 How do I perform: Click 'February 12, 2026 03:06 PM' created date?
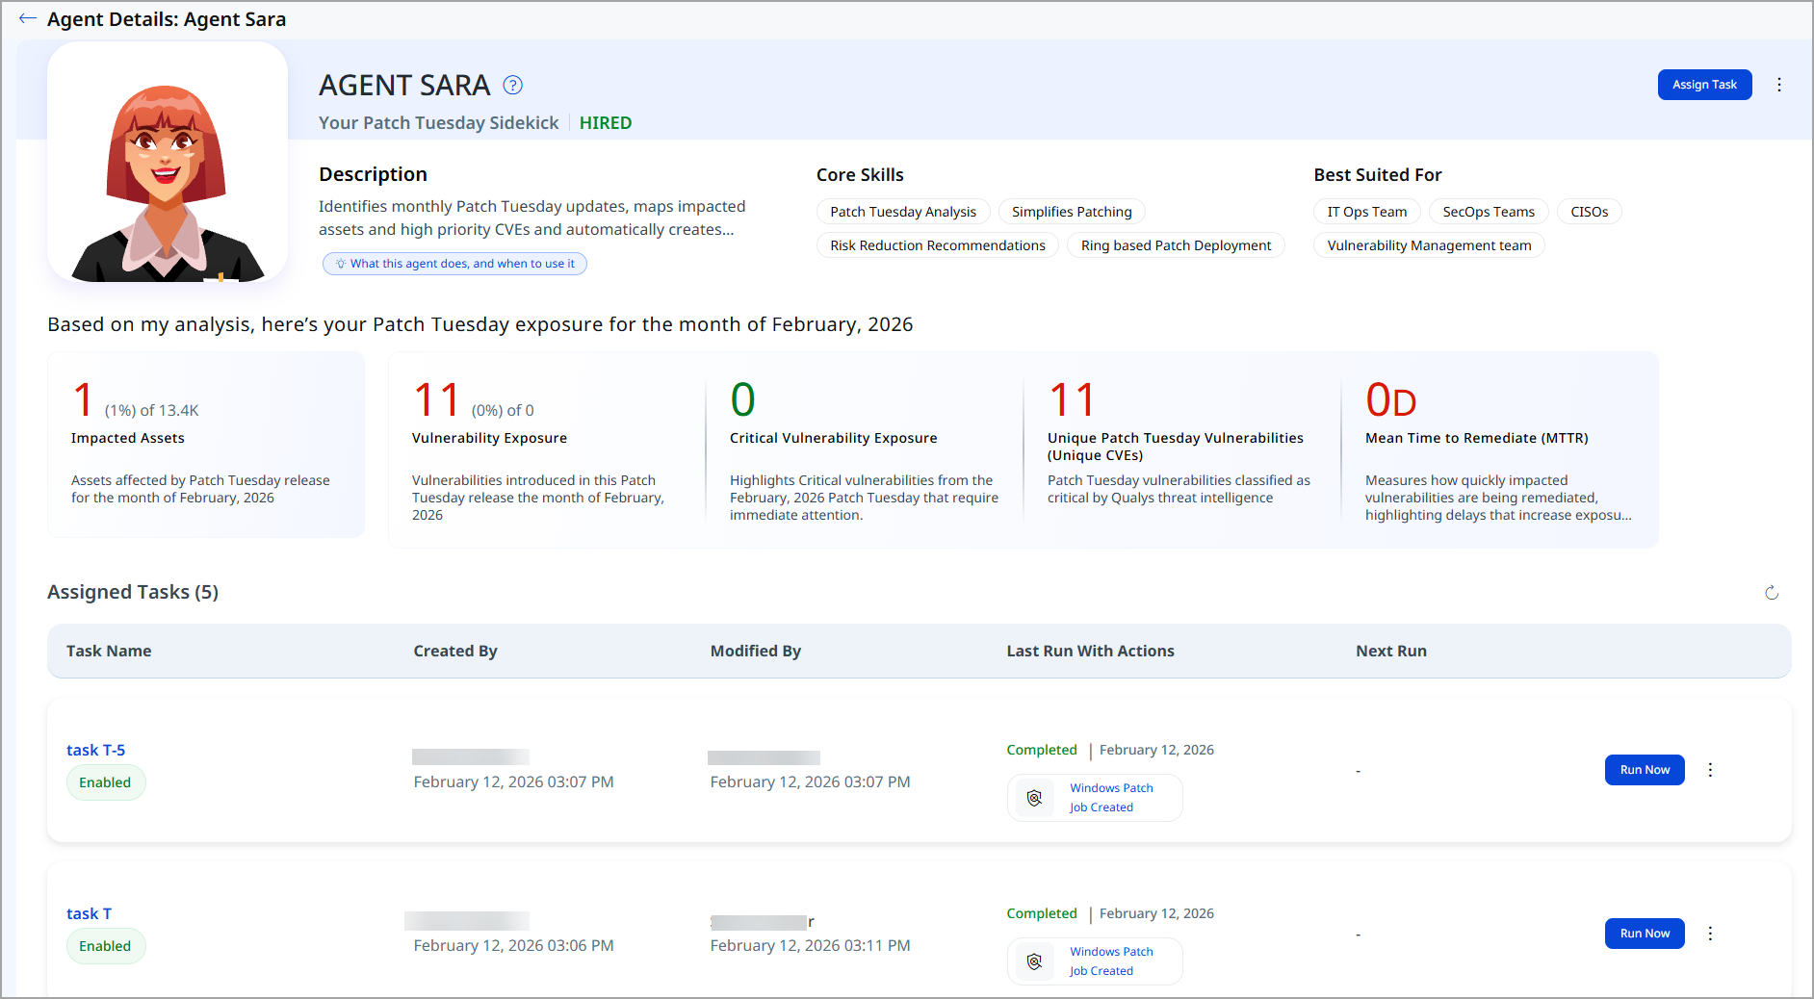513,946
